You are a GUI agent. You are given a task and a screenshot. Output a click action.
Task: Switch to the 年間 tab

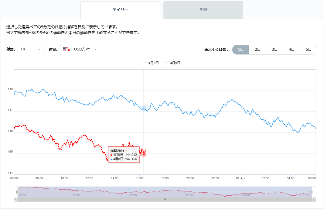203,10
